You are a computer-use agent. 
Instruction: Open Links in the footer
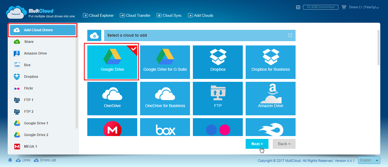23,160
